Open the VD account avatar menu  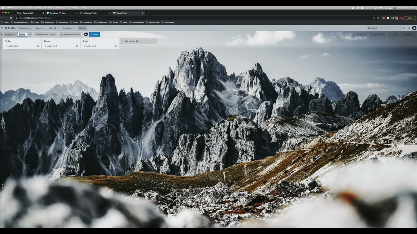point(414,28)
